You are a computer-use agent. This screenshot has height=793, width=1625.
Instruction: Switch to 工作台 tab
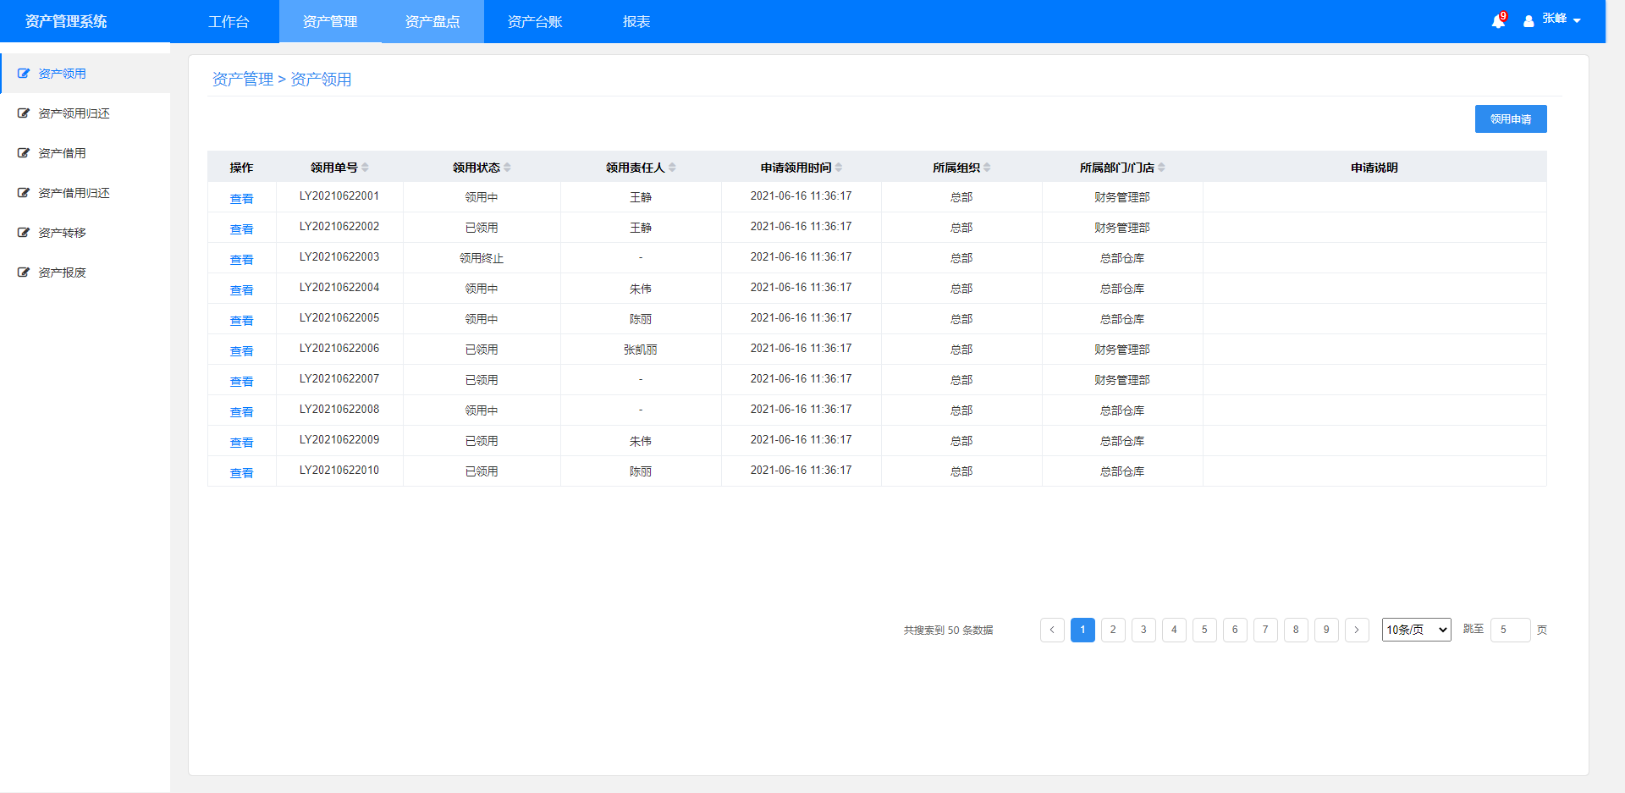(229, 21)
